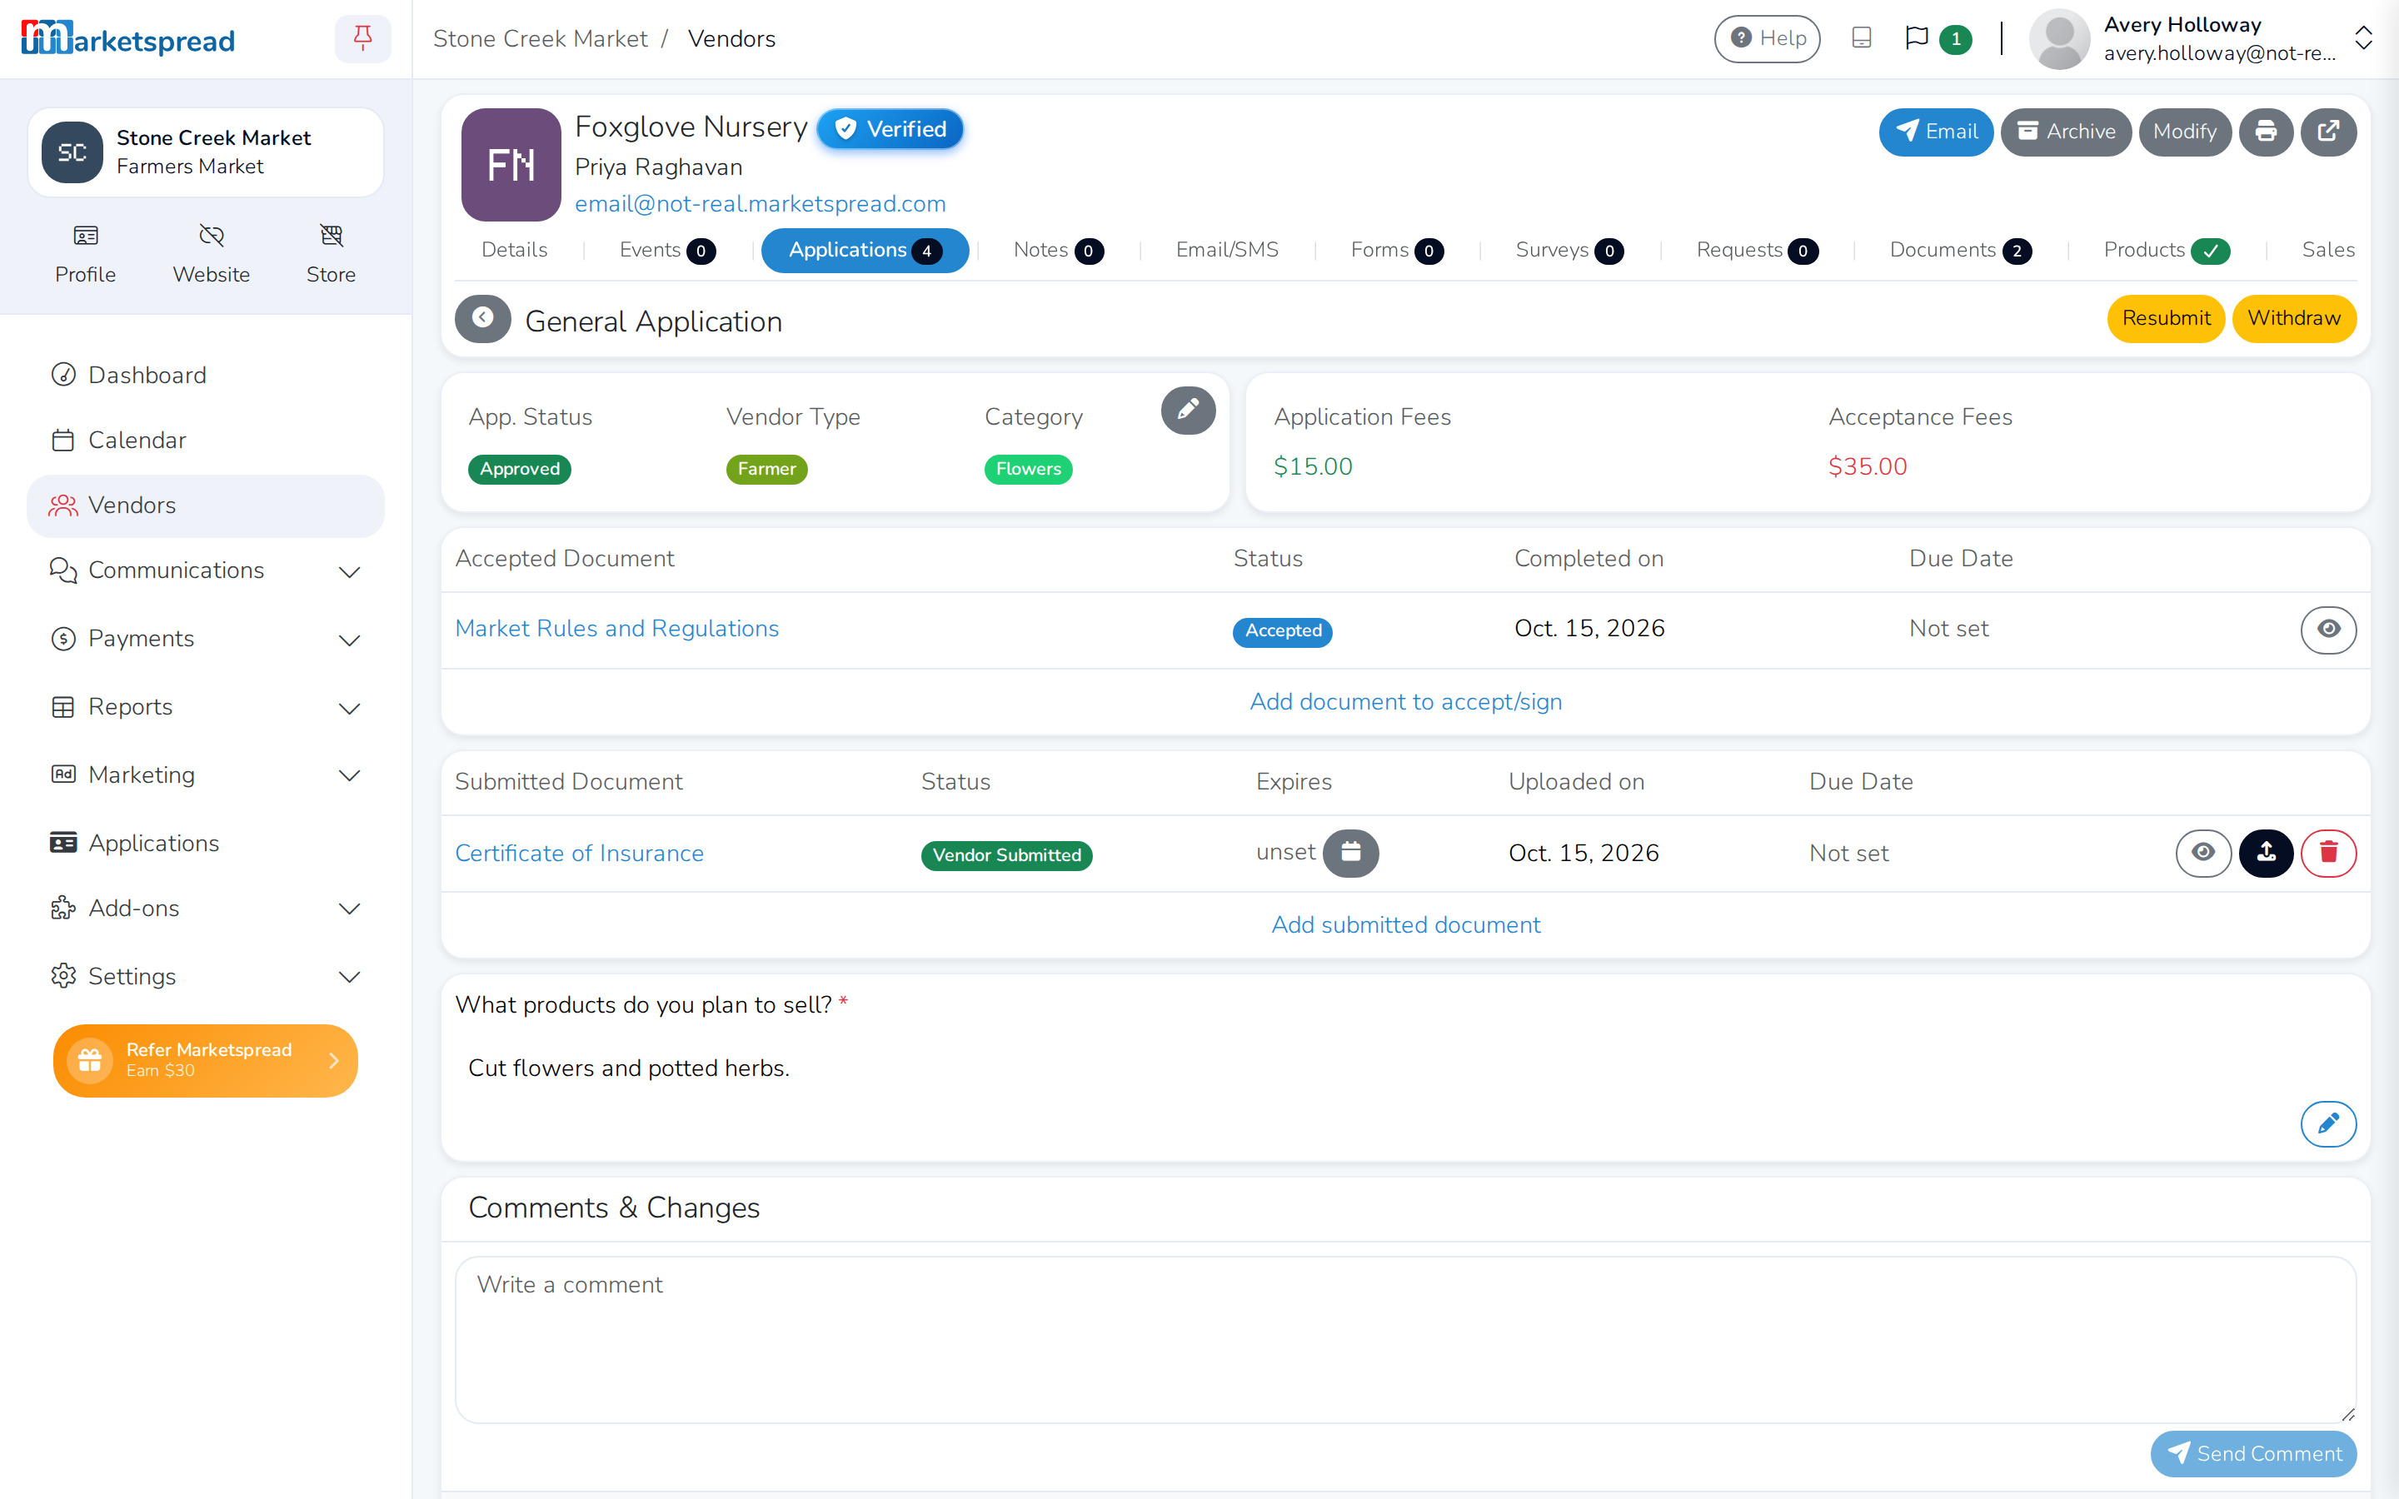Expand the Add-ons menu
The width and height of the screenshot is (2399, 1499).
[x=205, y=908]
